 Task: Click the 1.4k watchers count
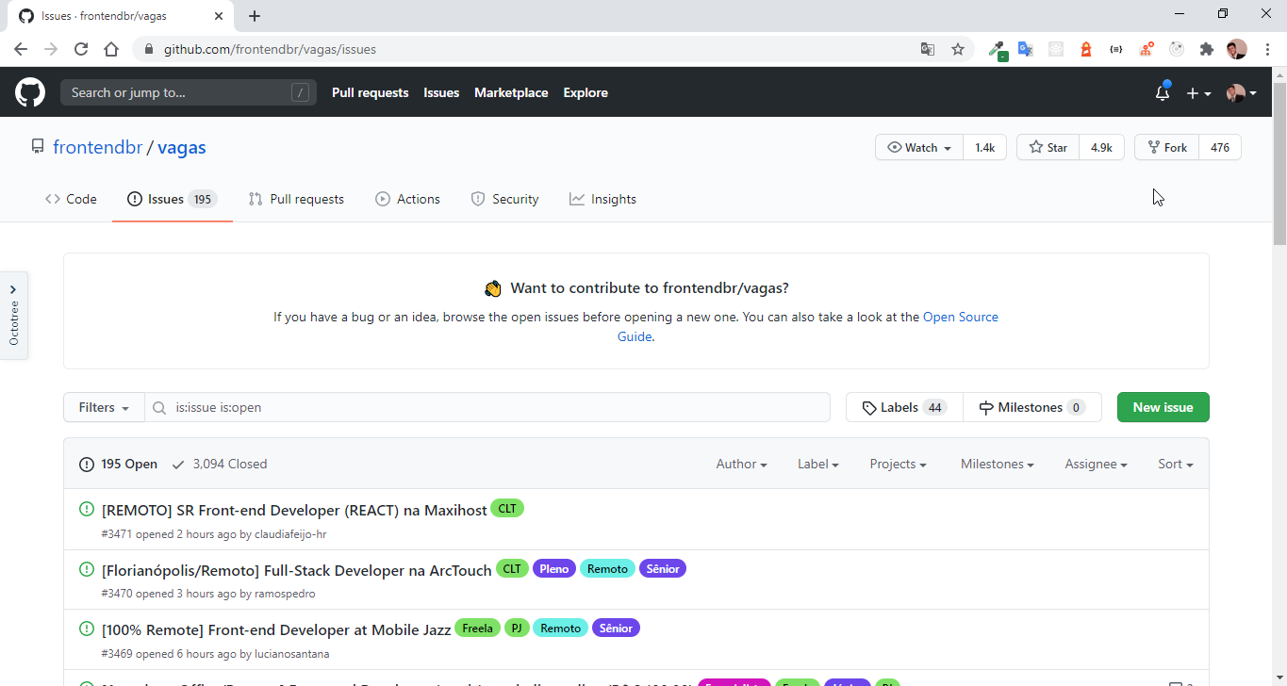(x=984, y=147)
